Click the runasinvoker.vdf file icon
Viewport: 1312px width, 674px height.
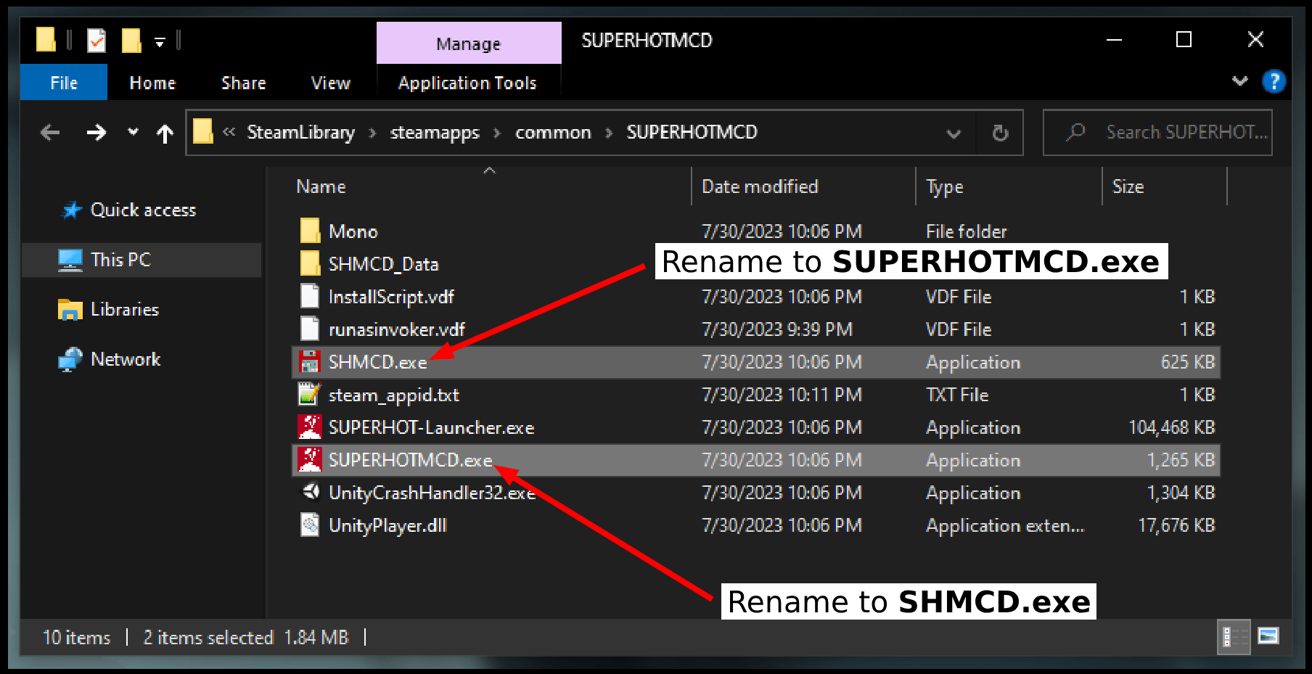tap(310, 329)
